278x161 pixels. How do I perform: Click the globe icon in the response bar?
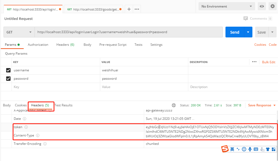coord(174,105)
